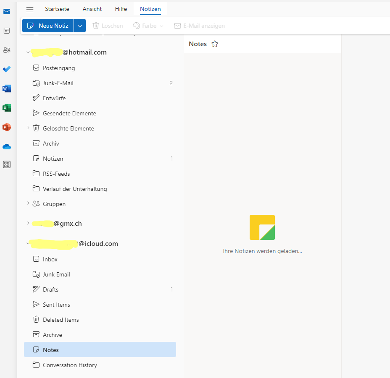Viewport: 390px width, 378px height.
Task: Launch PowerPoint from the app rail
Action: click(x=7, y=127)
